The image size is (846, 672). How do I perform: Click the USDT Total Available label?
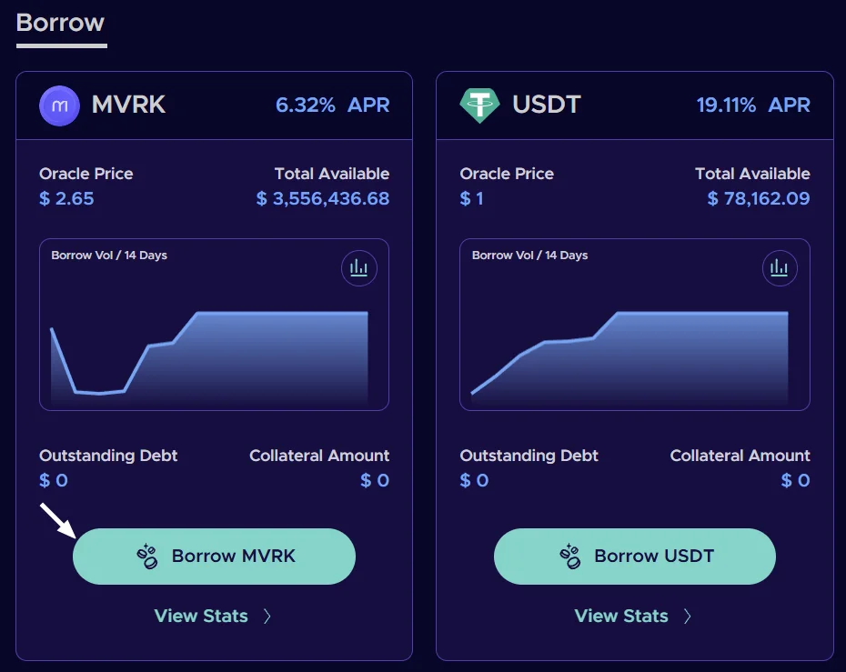(x=752, y=174)
